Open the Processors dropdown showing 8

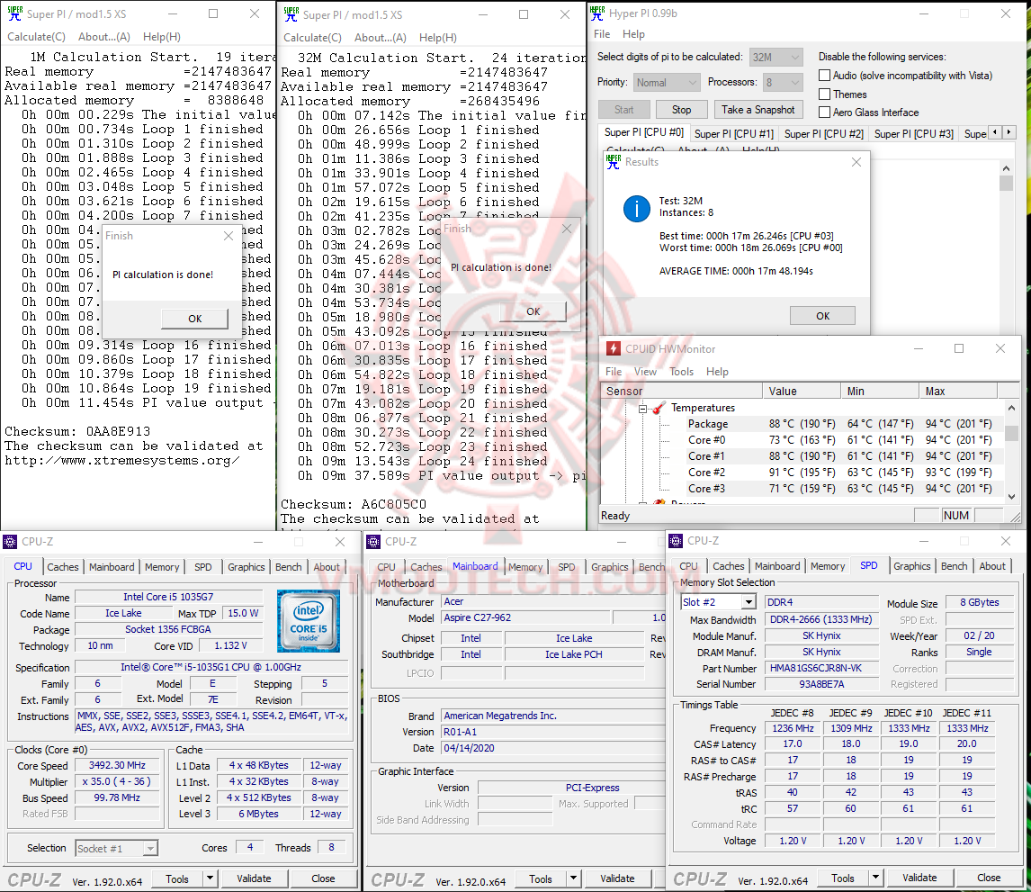coord(783,83)
